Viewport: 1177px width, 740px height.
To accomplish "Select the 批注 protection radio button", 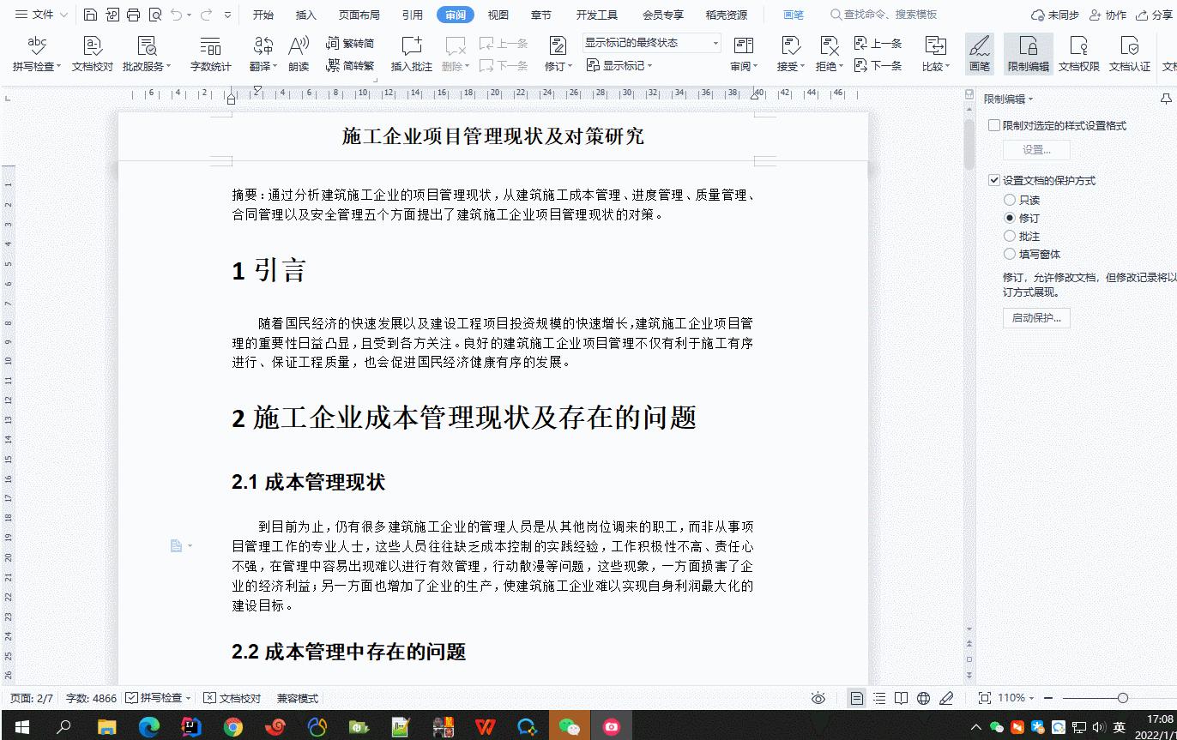I will [x=1009, y=236].
